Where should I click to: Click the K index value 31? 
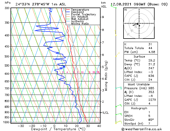150,44
